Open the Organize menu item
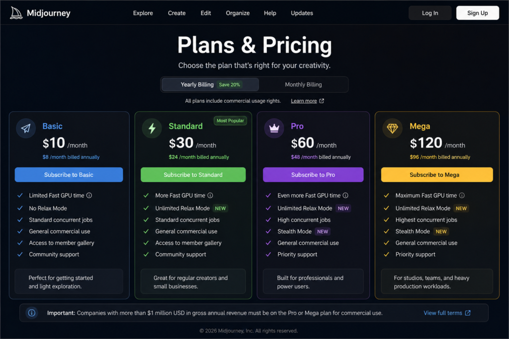Viewport: 509px width, 339px height. pyautogui.click(x=238, y=13)
